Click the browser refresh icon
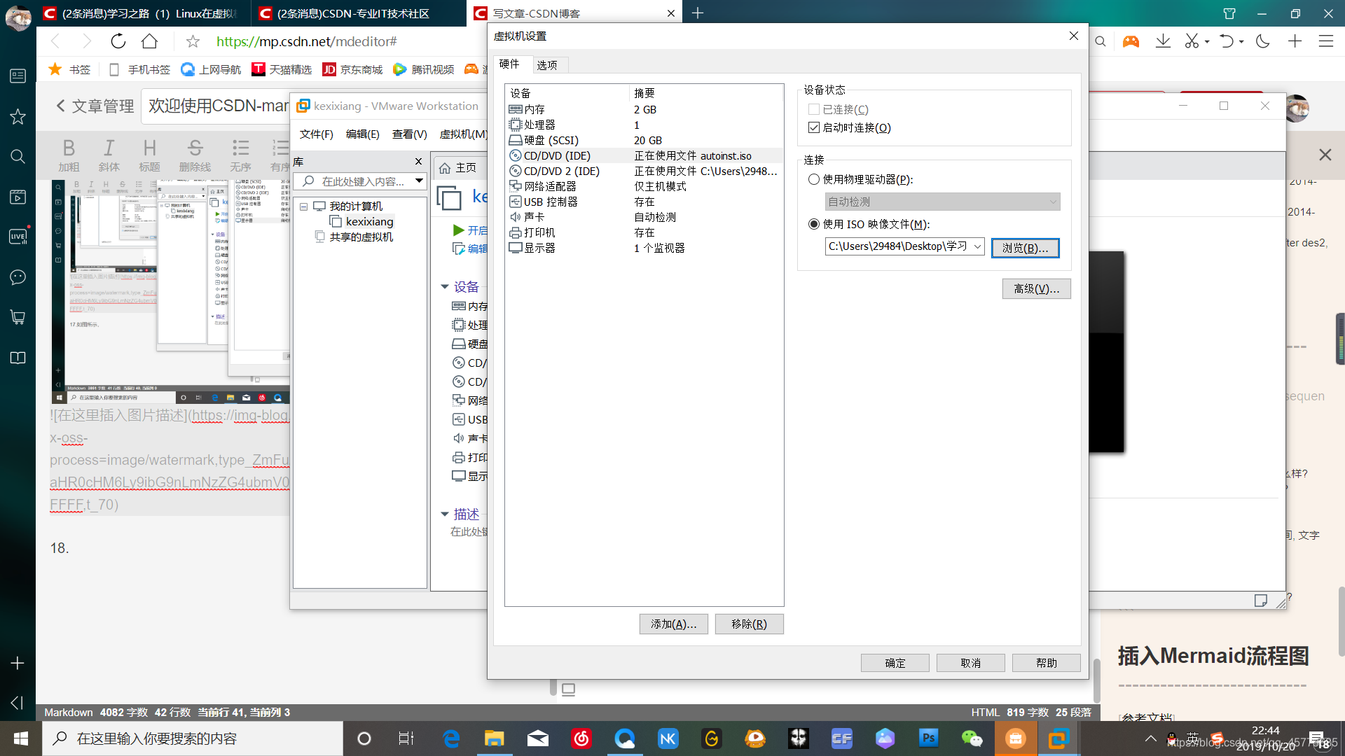 (x=118, y=41)
